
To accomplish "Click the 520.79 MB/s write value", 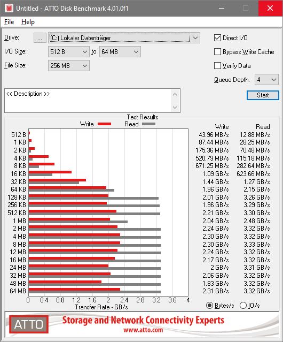I will [x=212, y=158].
